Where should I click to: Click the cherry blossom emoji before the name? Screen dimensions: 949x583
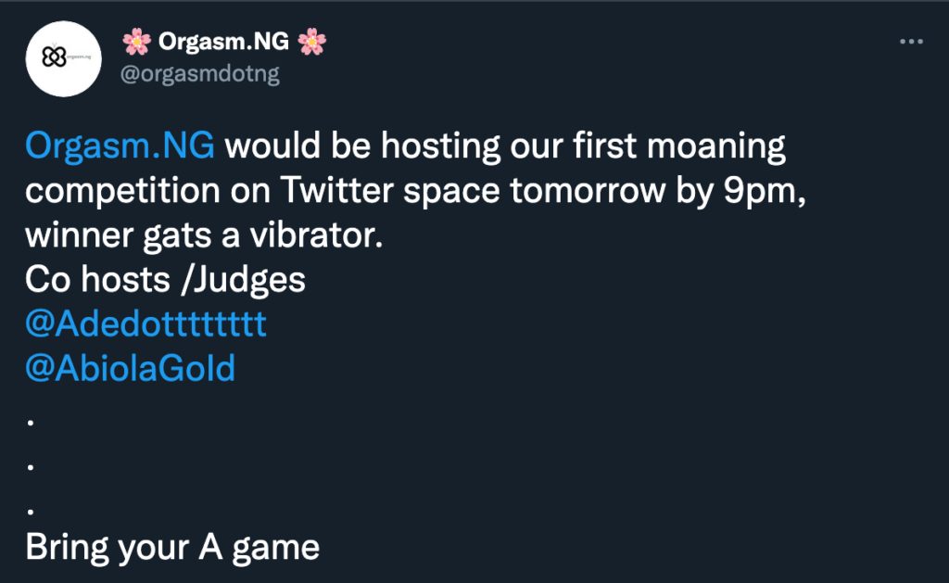pyautogui.click(x=136, y=43)
